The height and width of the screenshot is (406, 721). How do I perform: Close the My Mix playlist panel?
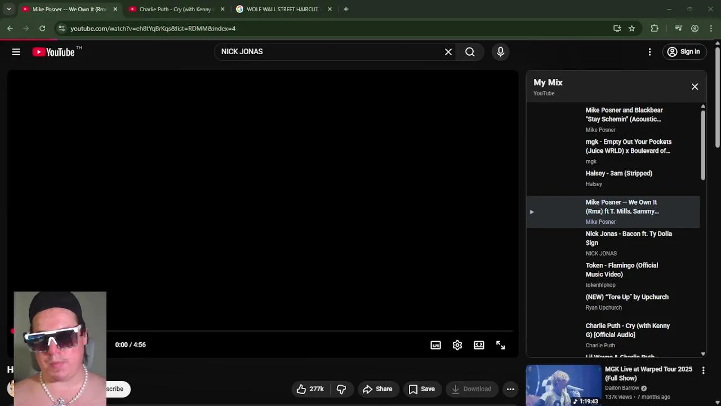click(695, 87)
